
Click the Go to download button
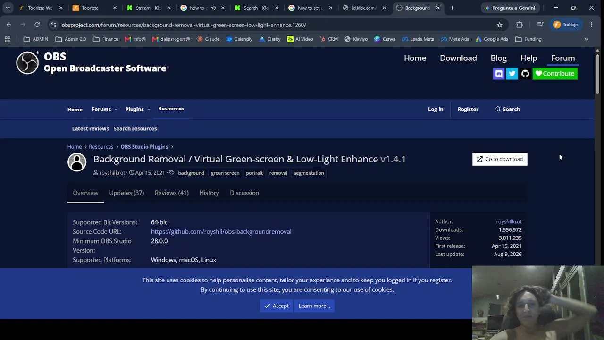pyautogui.click(x=500, y=159)
